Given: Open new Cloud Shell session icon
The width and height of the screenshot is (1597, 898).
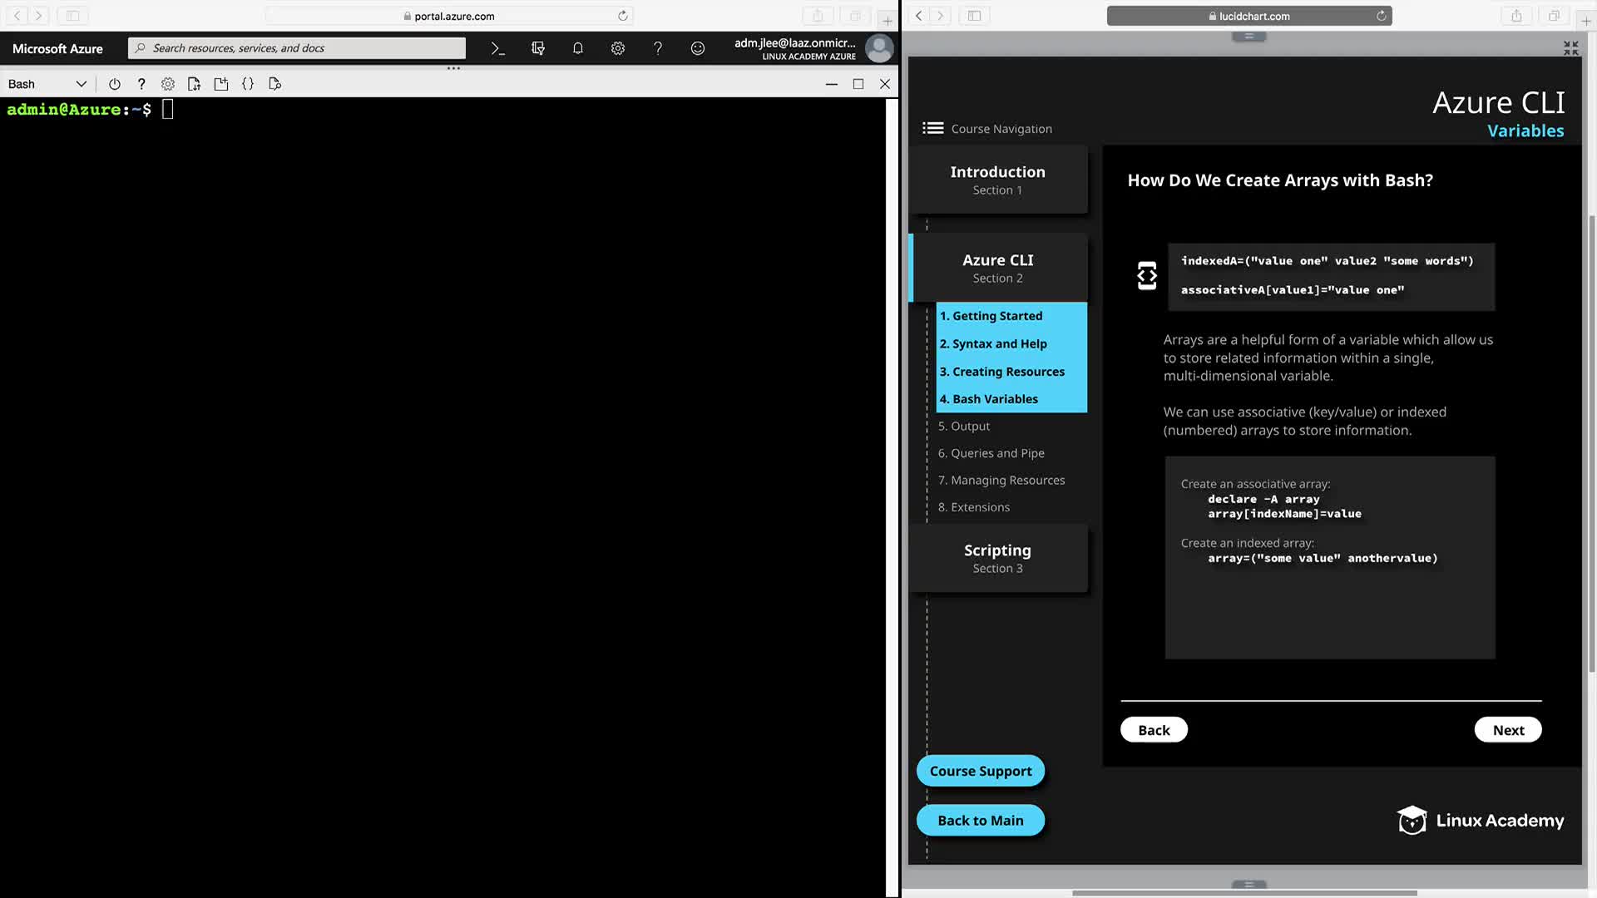Looking at the screenshot, I should point(220,84).
